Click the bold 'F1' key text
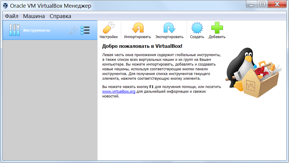This screenshot has height=163, width=289. pyautogui.click(x=151, y=87)
